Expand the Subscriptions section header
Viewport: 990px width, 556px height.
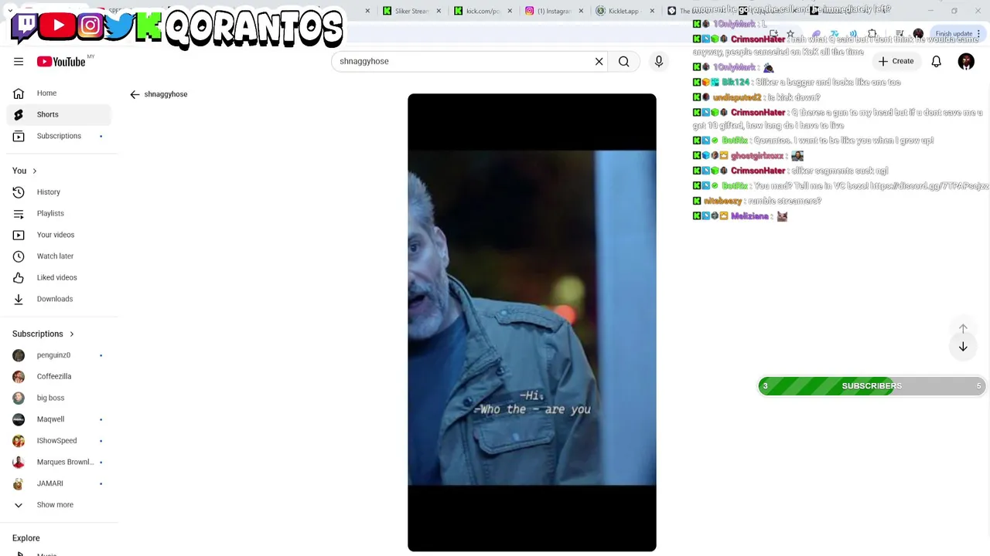tap(43, 334)
